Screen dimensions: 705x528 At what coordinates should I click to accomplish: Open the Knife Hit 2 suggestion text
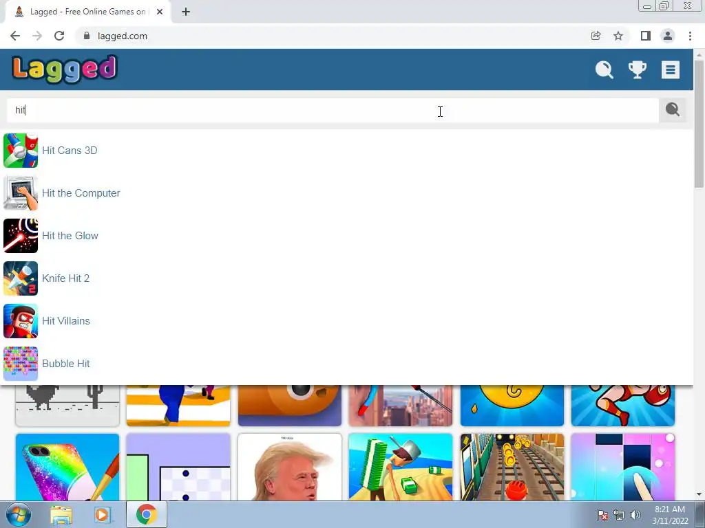coord(65,278)
